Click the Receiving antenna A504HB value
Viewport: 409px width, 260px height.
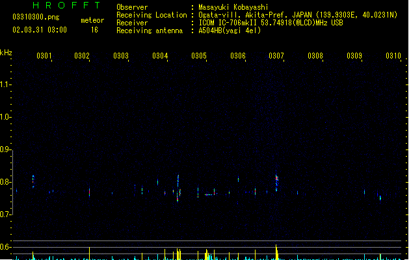click(230, 31)
